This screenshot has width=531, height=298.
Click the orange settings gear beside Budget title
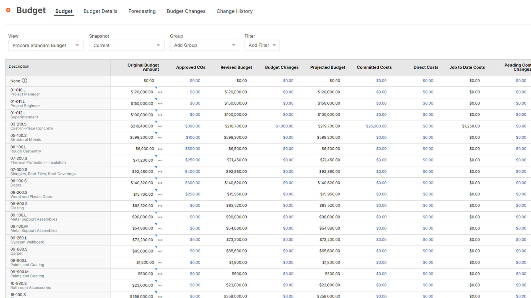(x=8, y=10)
